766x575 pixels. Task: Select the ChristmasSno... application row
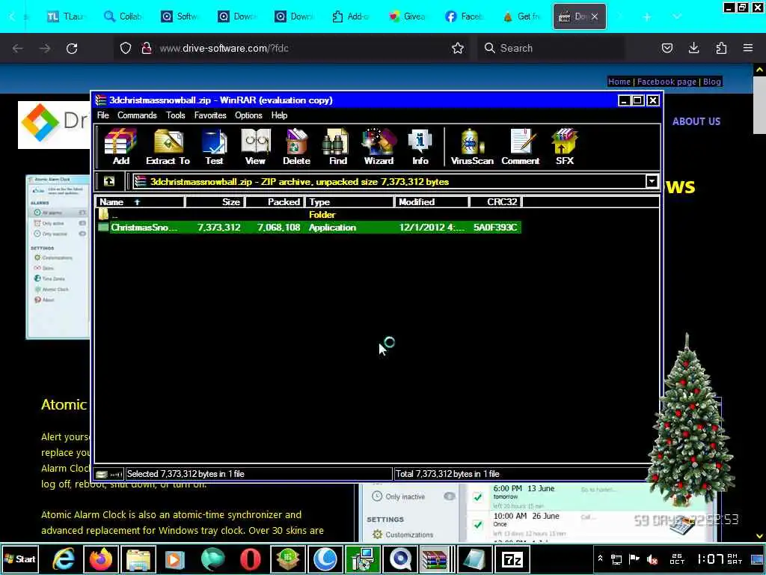(x=309, y=228)
